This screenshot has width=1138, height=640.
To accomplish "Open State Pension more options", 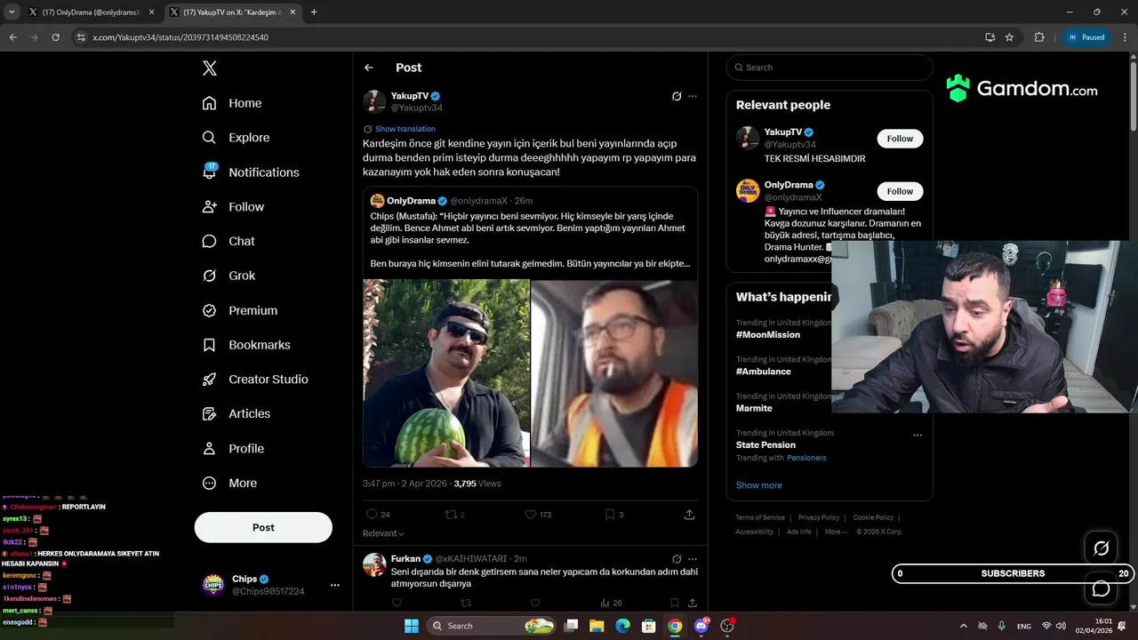I will tap(918, 436).
